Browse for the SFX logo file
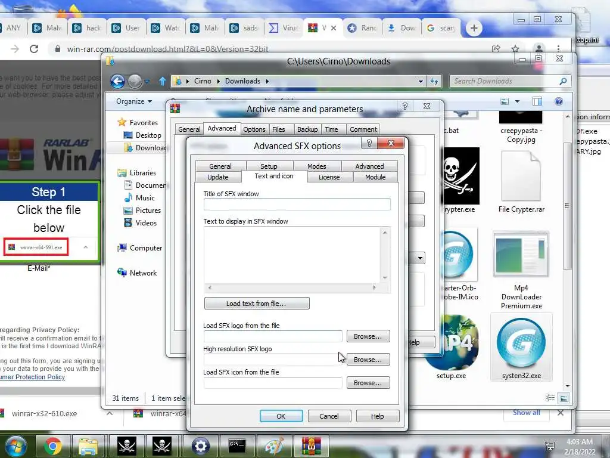The width and height of the screenshot is (610, 458). [x=368, y=336]
